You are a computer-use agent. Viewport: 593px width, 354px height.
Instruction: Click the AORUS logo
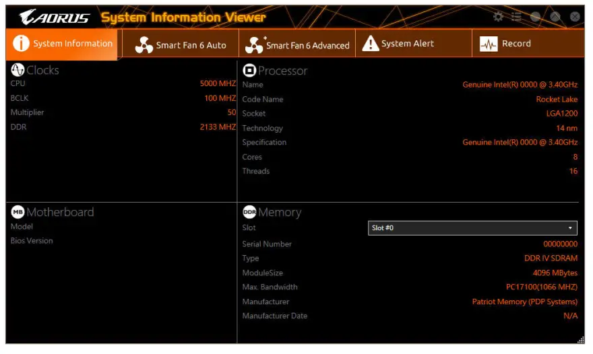(x=55, y=17)
